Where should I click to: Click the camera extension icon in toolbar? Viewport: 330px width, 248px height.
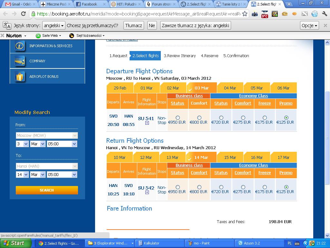(x=255, y=14)
